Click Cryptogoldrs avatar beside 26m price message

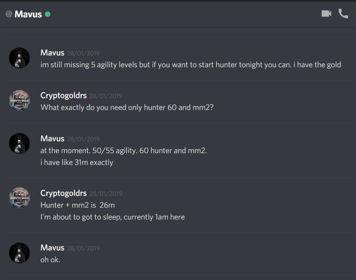pyautogui.click(x=19, y=198)
